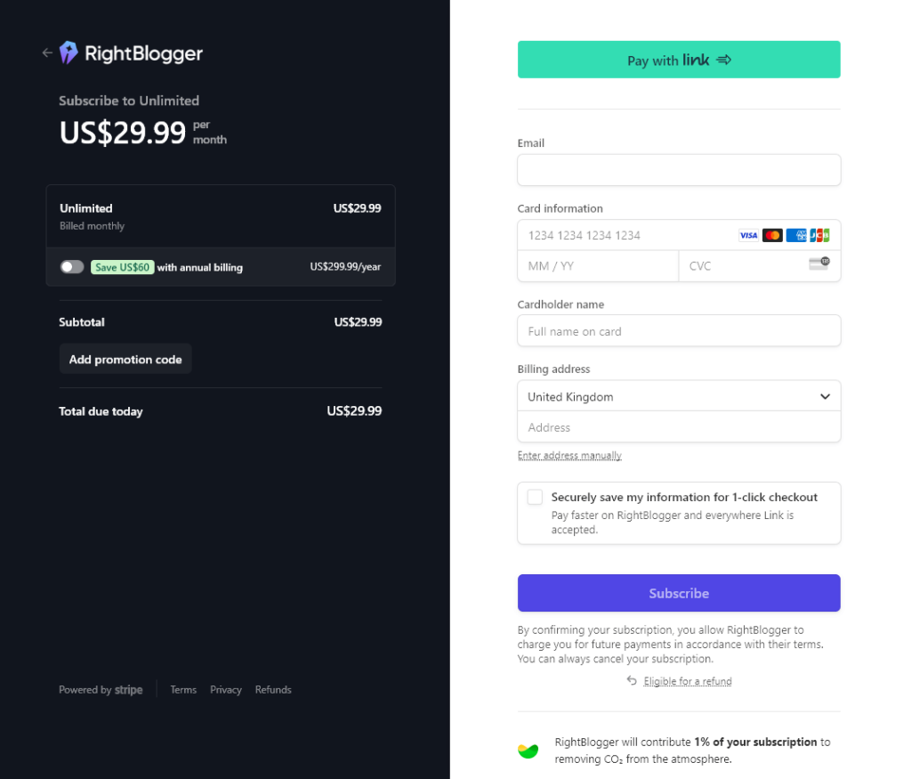Click Add promotion code

(125, 359)
